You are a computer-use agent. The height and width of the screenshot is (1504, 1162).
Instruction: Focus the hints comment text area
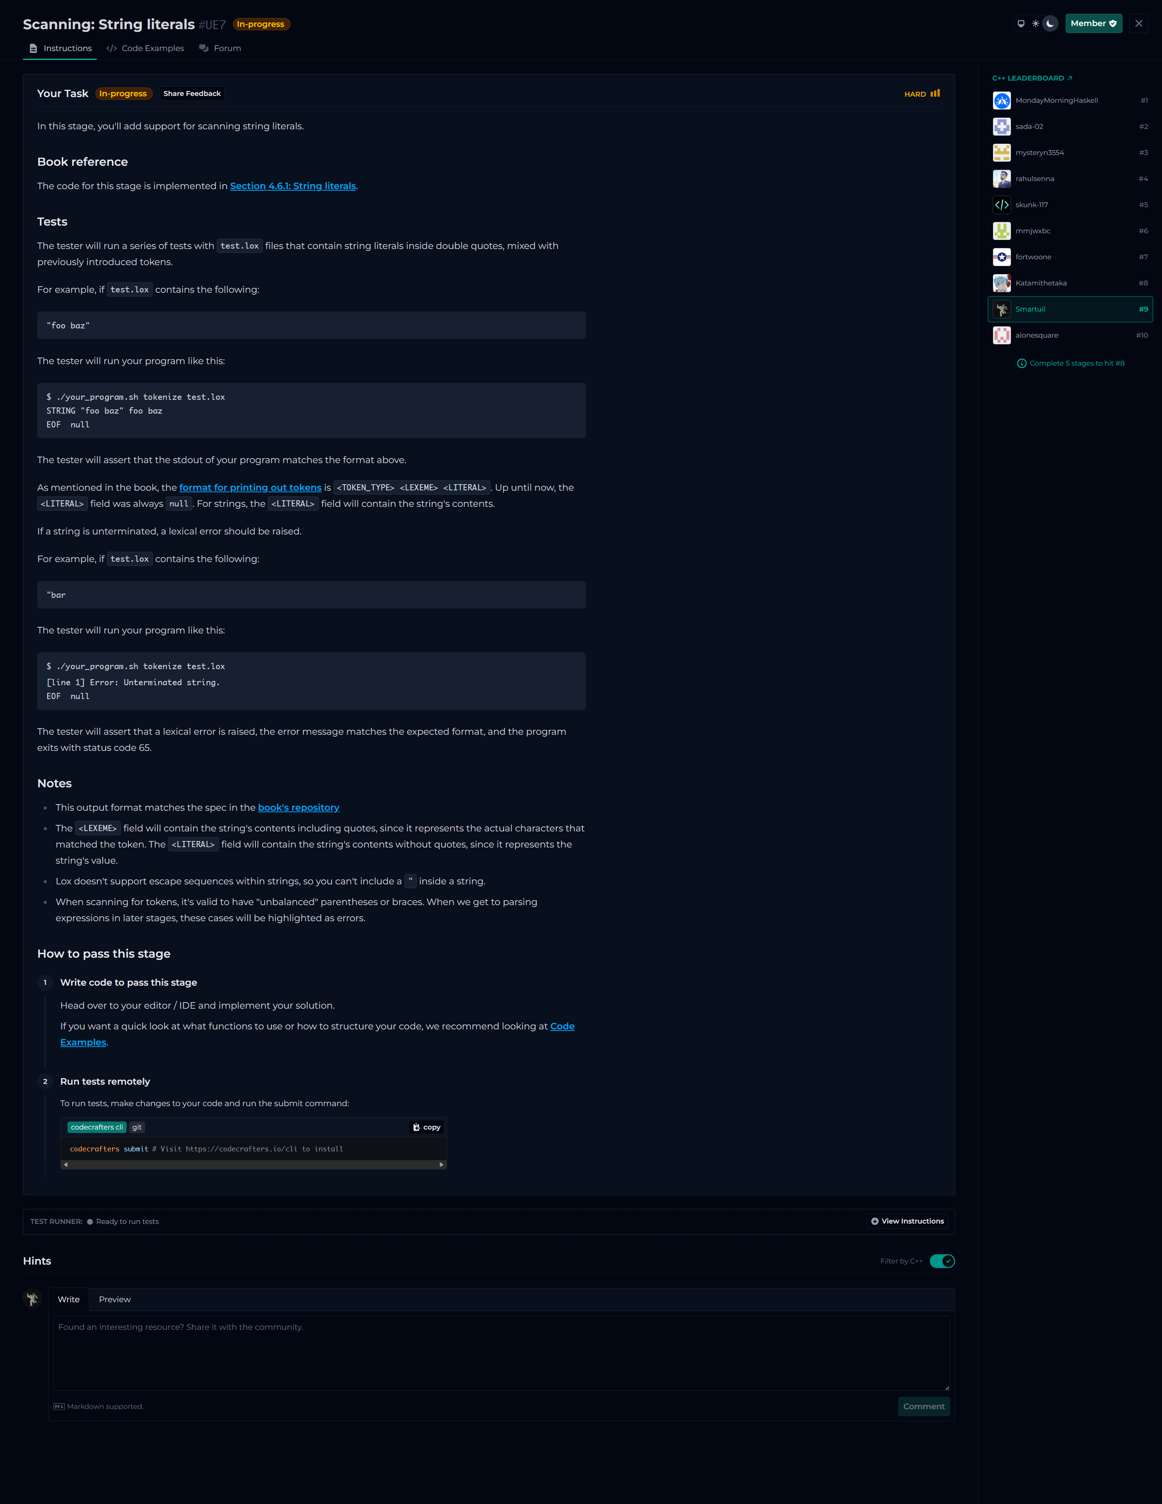pos(501,1352)
